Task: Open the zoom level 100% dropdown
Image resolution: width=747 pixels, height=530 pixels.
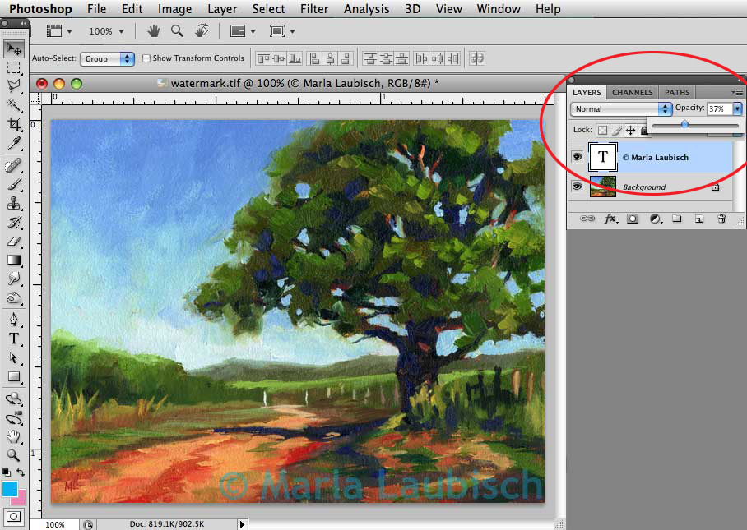Action: tap(105, 30)
